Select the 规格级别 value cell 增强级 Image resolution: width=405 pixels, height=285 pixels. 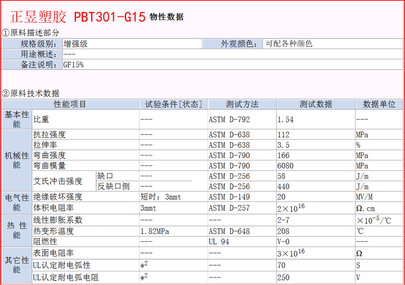pyautogui.click(x=75, y=44)
